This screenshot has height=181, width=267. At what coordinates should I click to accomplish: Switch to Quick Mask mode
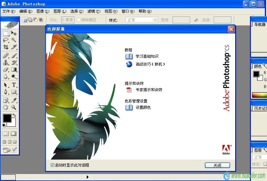pyautogui.click(x=14, y=133)
